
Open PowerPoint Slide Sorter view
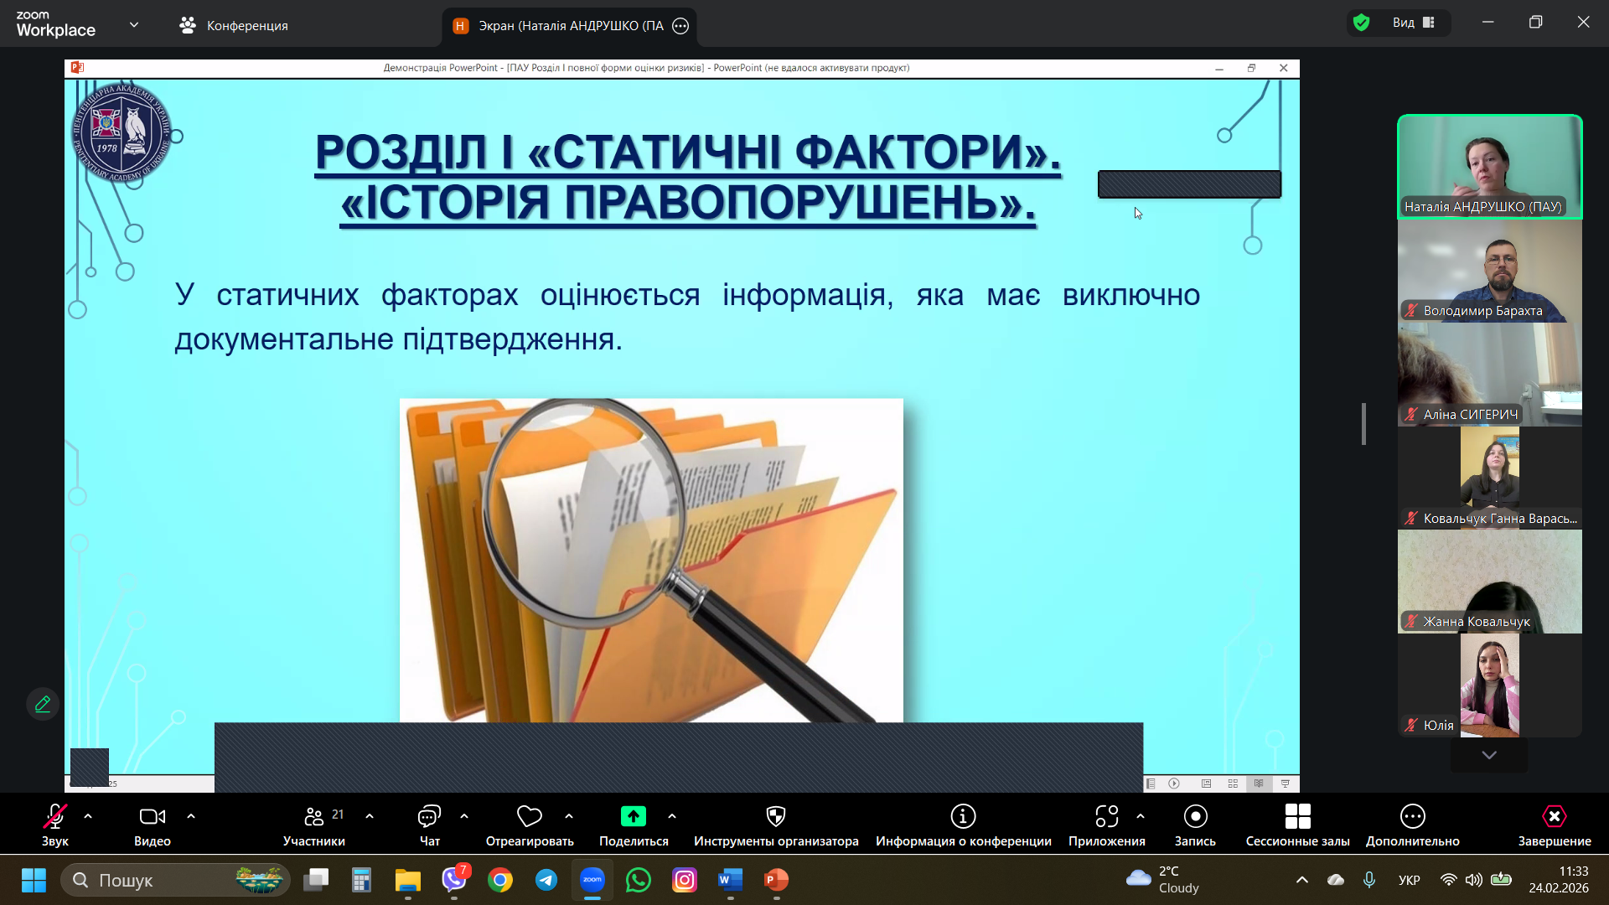coord(1233,783)
